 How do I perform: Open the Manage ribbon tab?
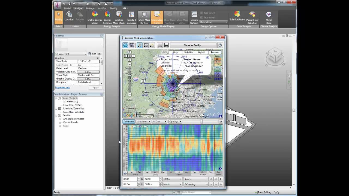click(90, 8)
